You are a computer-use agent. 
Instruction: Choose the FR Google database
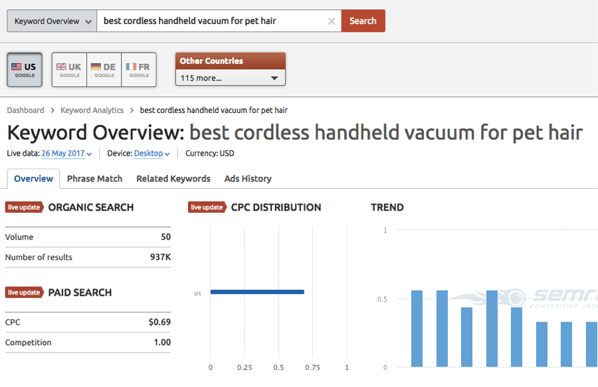[139, 69]
